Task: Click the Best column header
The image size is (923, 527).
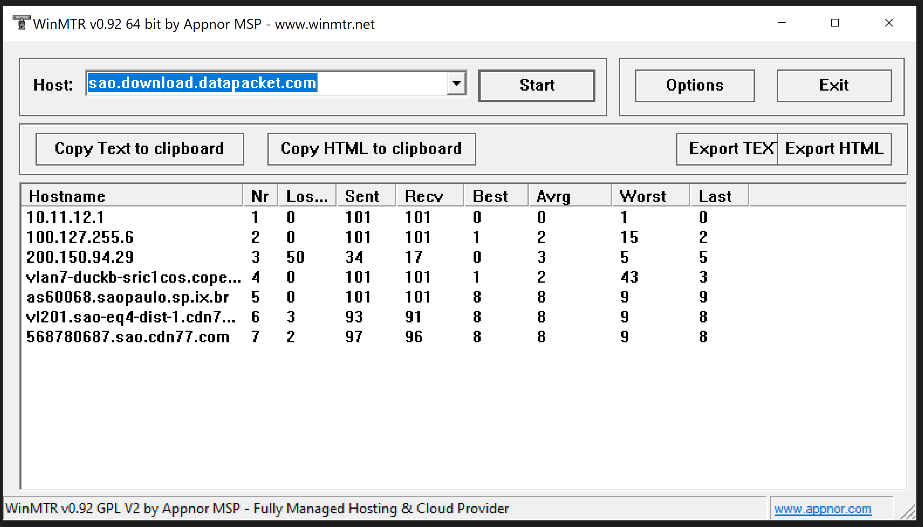Action: pyautogui.click(x=496, y=196)
